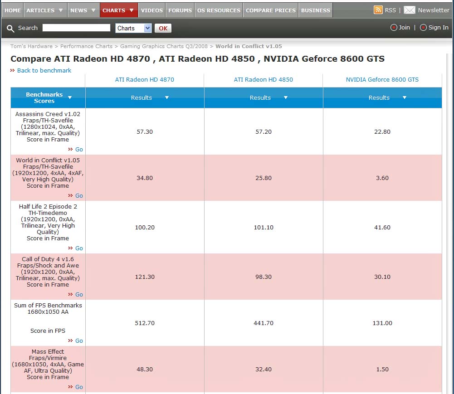Screen dimensions: 454x394
Task: Open the OS Resources section
Action: coord(219,10)
